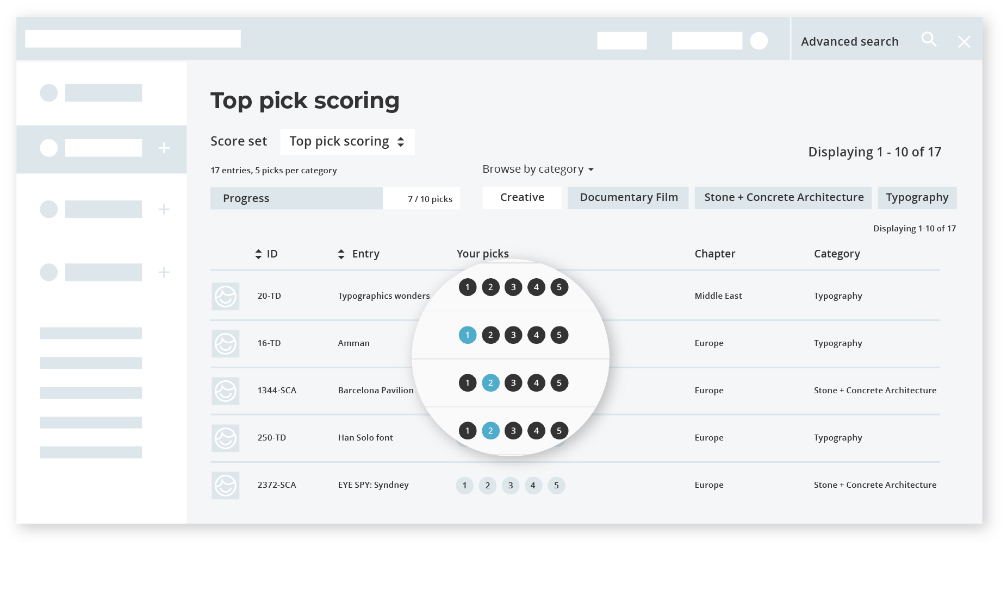The image size is (1007, 610).
Task: Open thumbnail icon for Amman entry
Action: pos(225,344)
